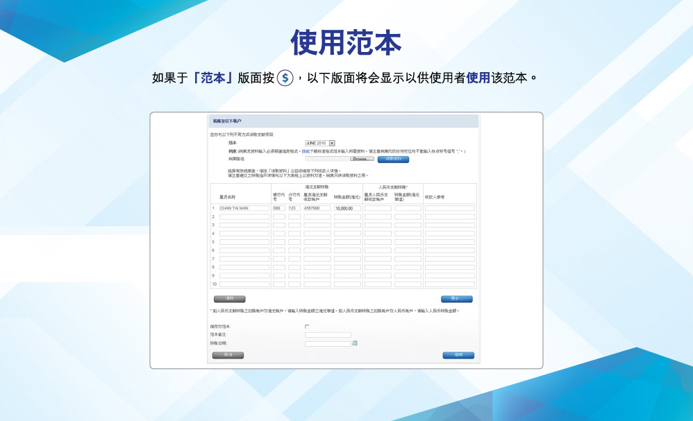Click the CHAN TAI MAN name field
This screenshot has width=693, height=421.
(244, 208)
